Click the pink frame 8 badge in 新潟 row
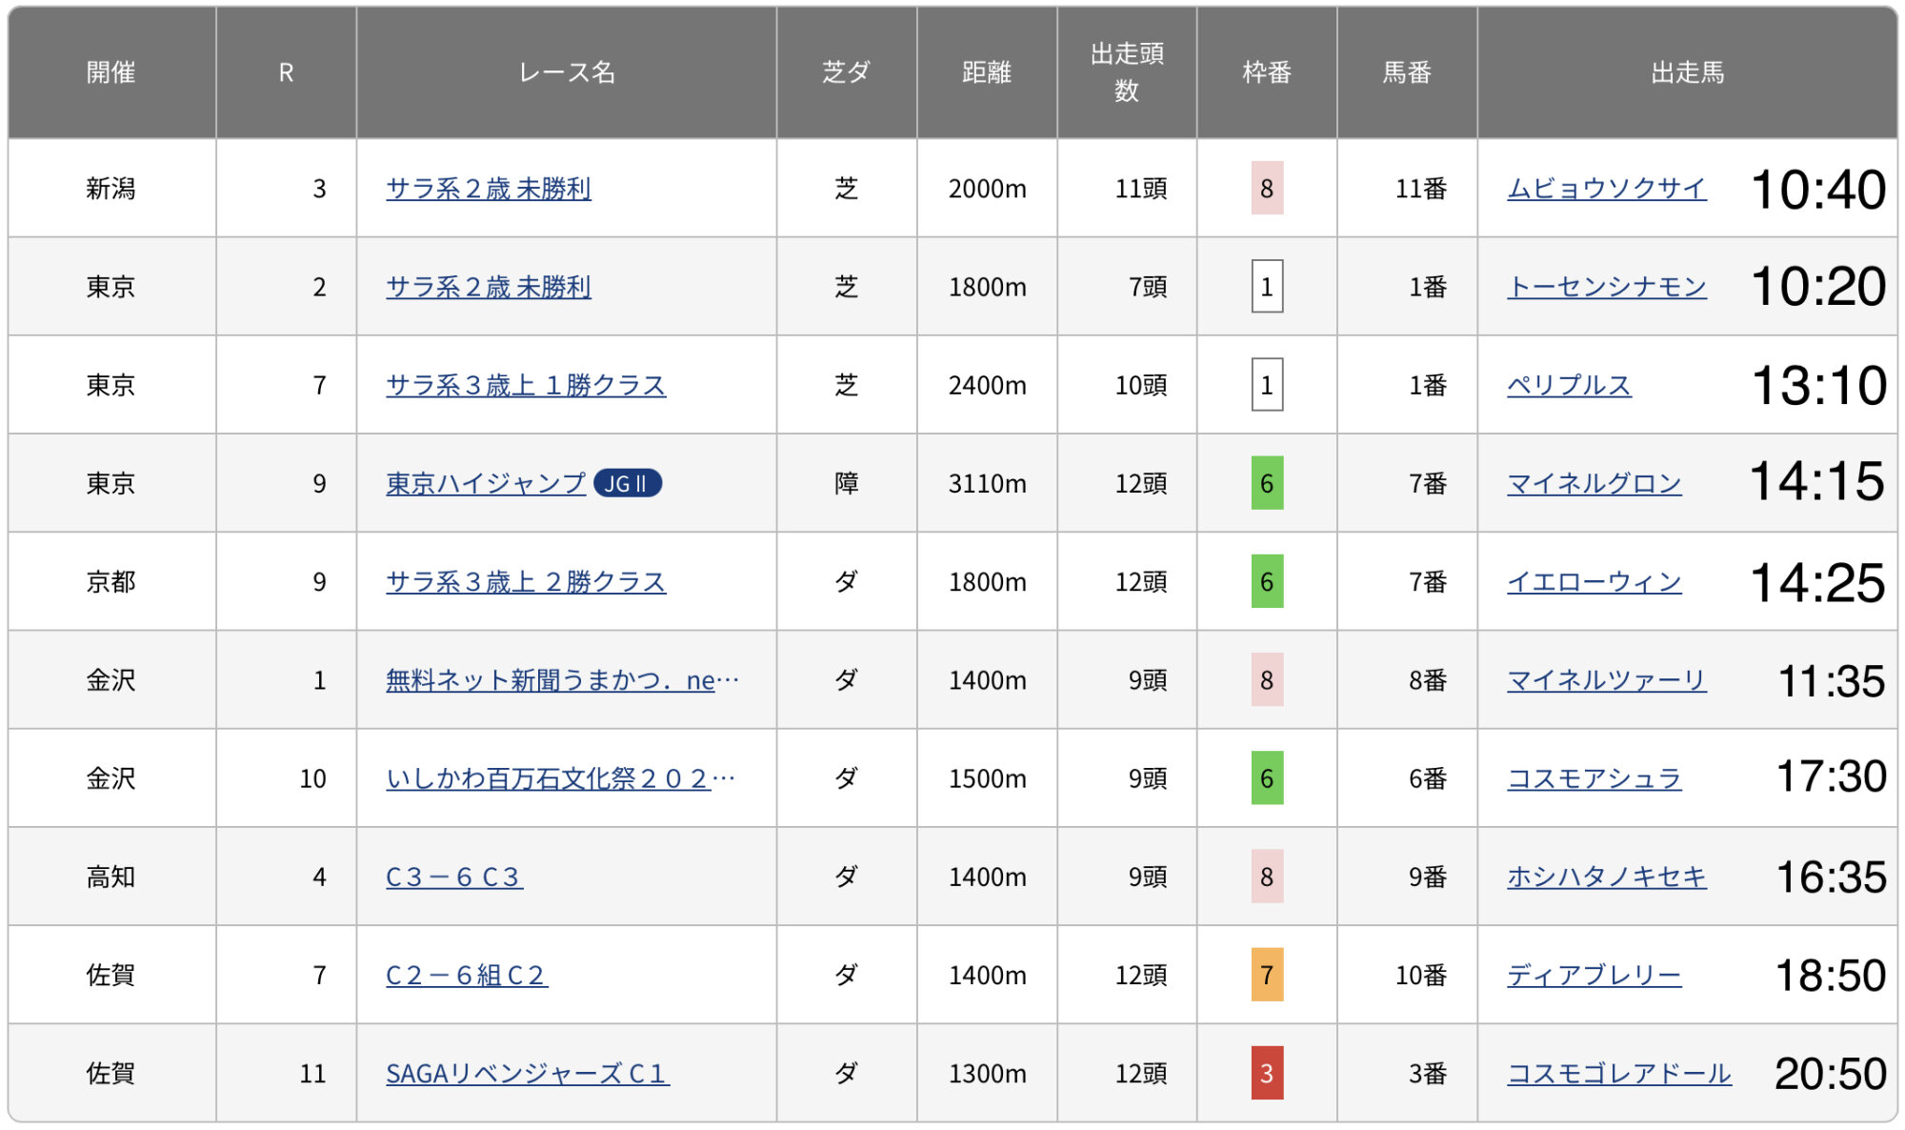 [x=1266, y=189]
